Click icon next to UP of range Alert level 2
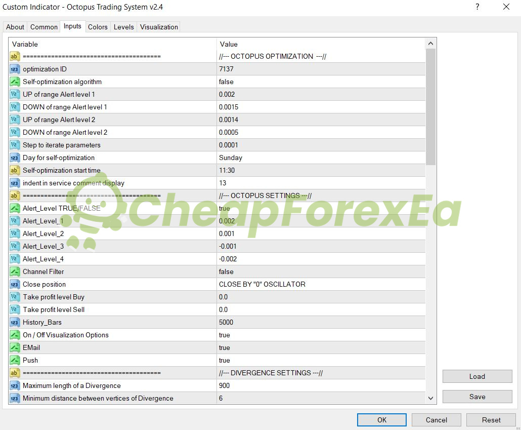This screenshot has width=521, height=430. pos(15,120)
